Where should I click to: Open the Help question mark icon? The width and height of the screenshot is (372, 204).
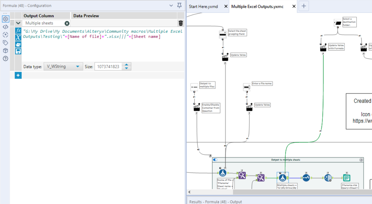click(x=5, y=59)
